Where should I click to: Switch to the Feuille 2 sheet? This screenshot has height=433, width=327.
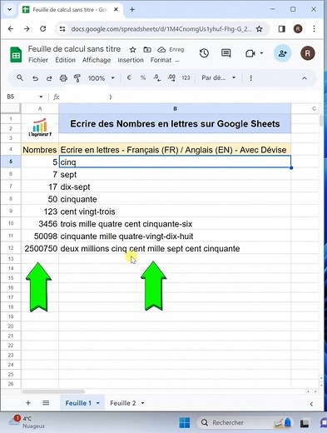(x=123, y=403)
